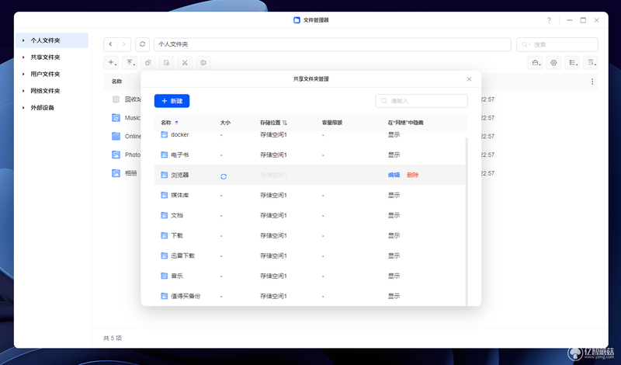This screenshot has width=621, height=365.
Task: Open the upload toolbar dropdown
Action: click(130, 63)
